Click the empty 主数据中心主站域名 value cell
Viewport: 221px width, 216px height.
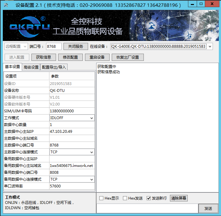(72, 138)
